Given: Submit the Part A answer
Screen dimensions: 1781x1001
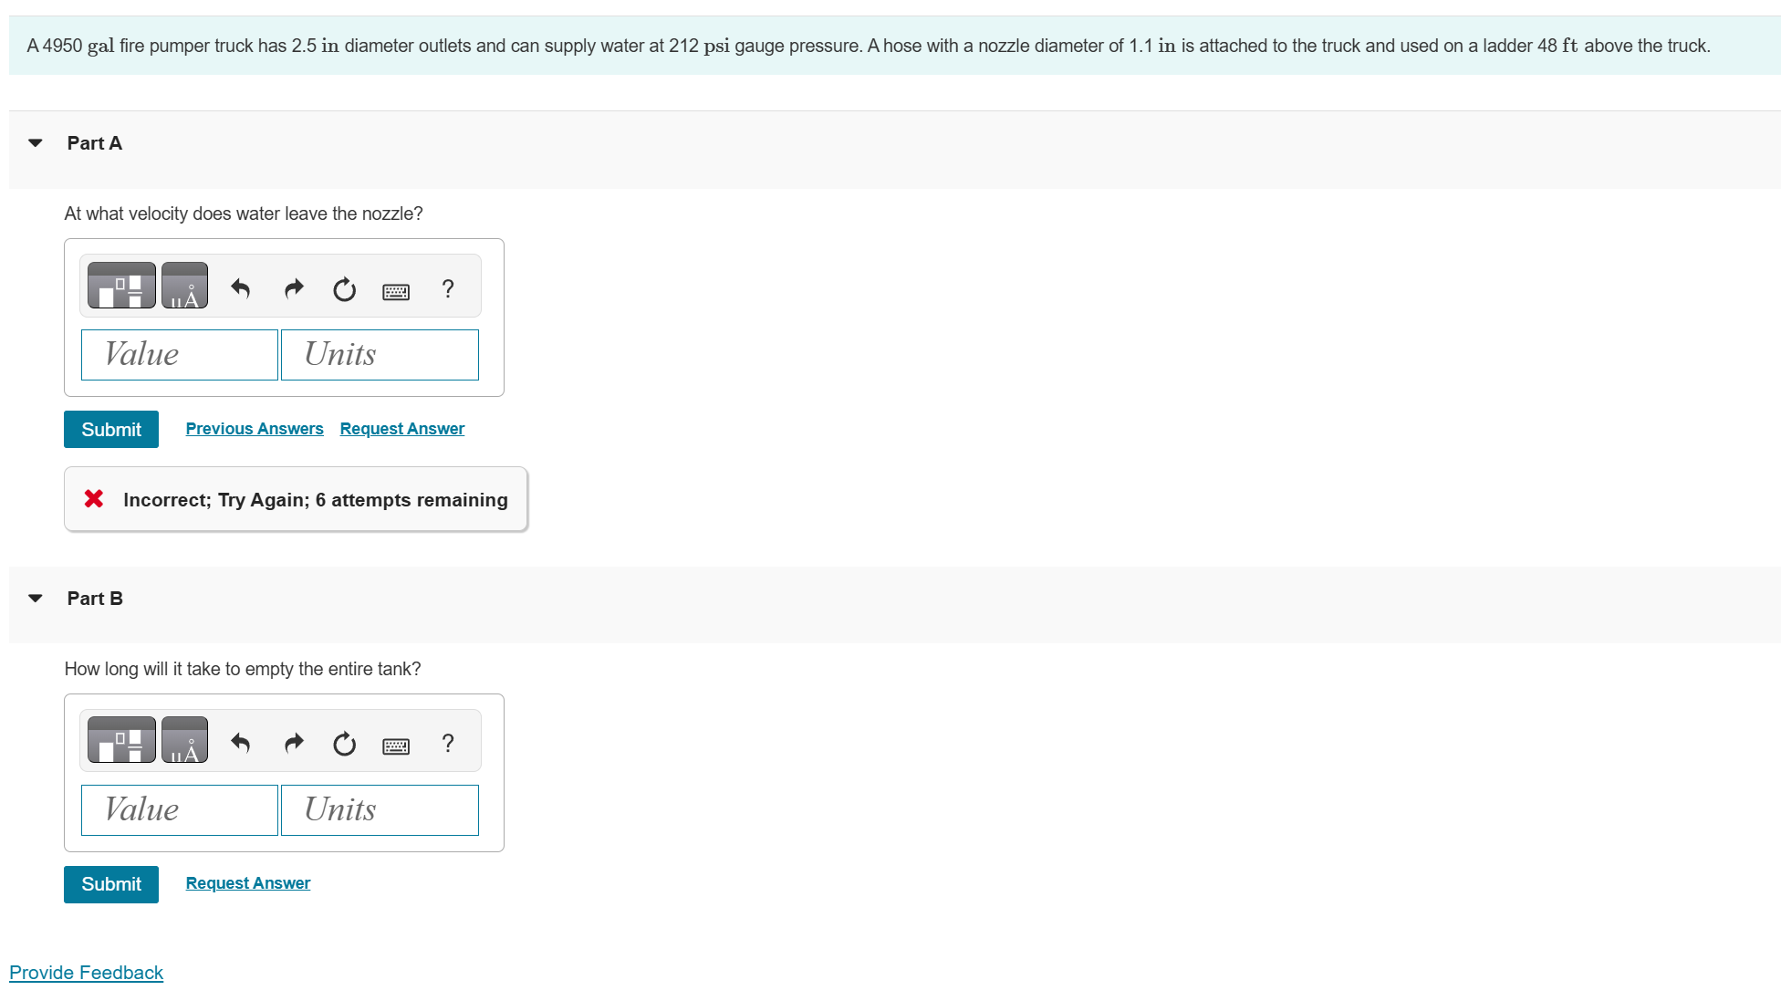Looking at the screenshot, I should [x=111, y=430].
